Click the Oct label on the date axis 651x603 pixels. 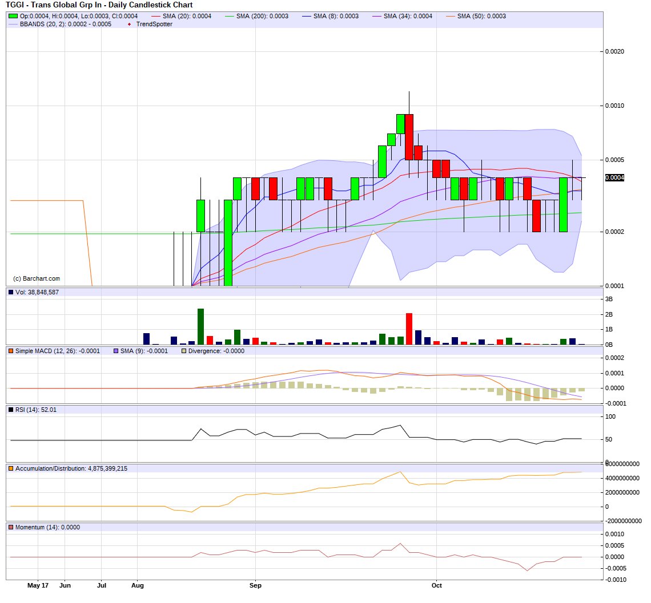(436, 585)
